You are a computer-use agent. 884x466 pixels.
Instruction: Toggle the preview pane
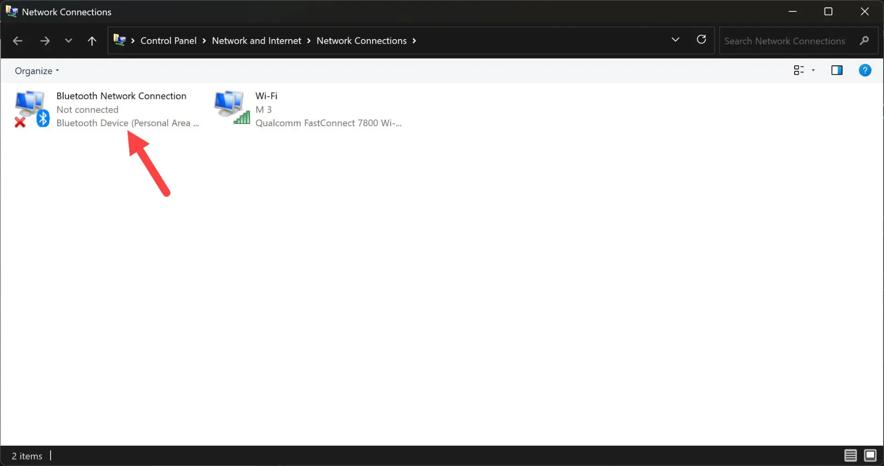coord(837,70)
